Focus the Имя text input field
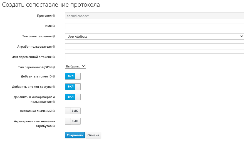This screenshot has height=141, width=248. pos(154,26)
